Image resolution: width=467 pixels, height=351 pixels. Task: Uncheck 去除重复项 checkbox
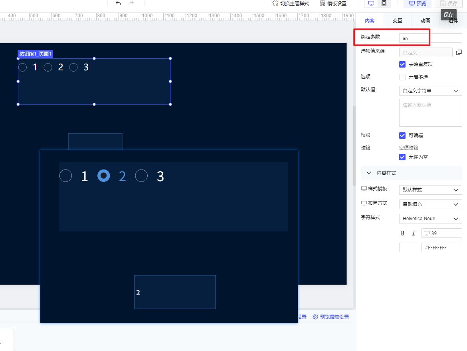coord(402,64)
